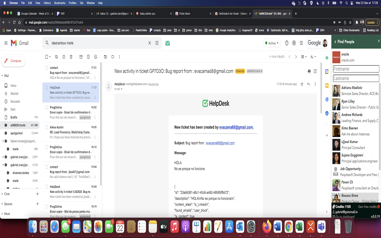Switch to the ERP browser tab
Image resolution: width=381 pixels, height=238 pixels.
[74, 13]
